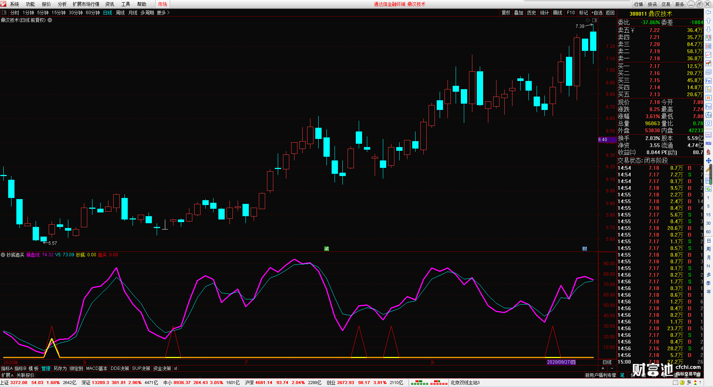Open the colored grid table icon in sidebar
713x387 pixels.
tap(709, 46)
